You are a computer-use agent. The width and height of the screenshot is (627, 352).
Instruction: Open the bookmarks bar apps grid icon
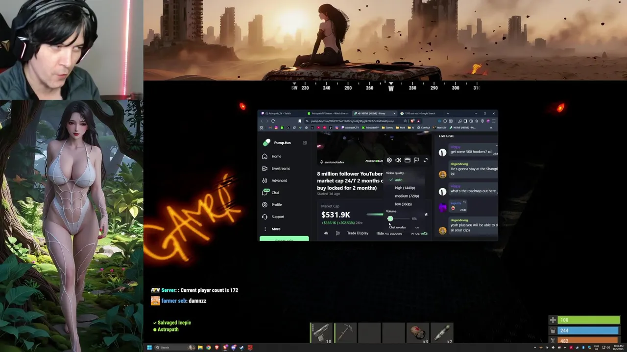[x=261, y=128]
